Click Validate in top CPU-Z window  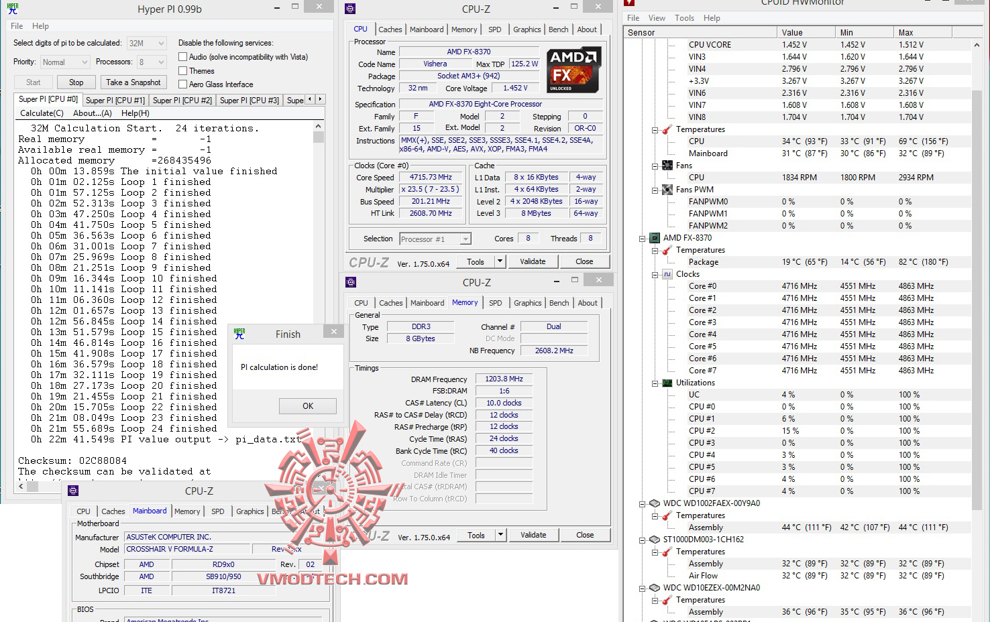(x=533, y=261)
